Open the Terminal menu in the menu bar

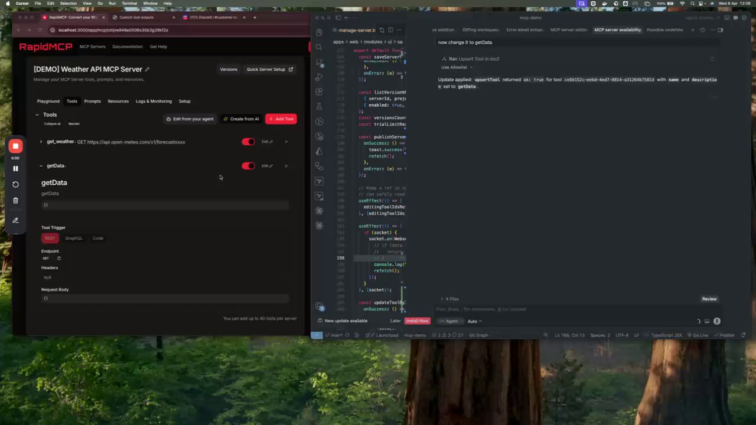[x=129, y=4]
